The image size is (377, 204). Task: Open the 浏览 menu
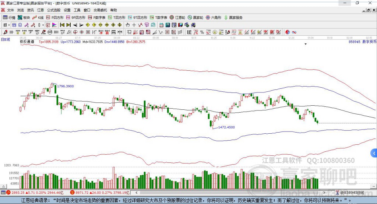(21, 10)
